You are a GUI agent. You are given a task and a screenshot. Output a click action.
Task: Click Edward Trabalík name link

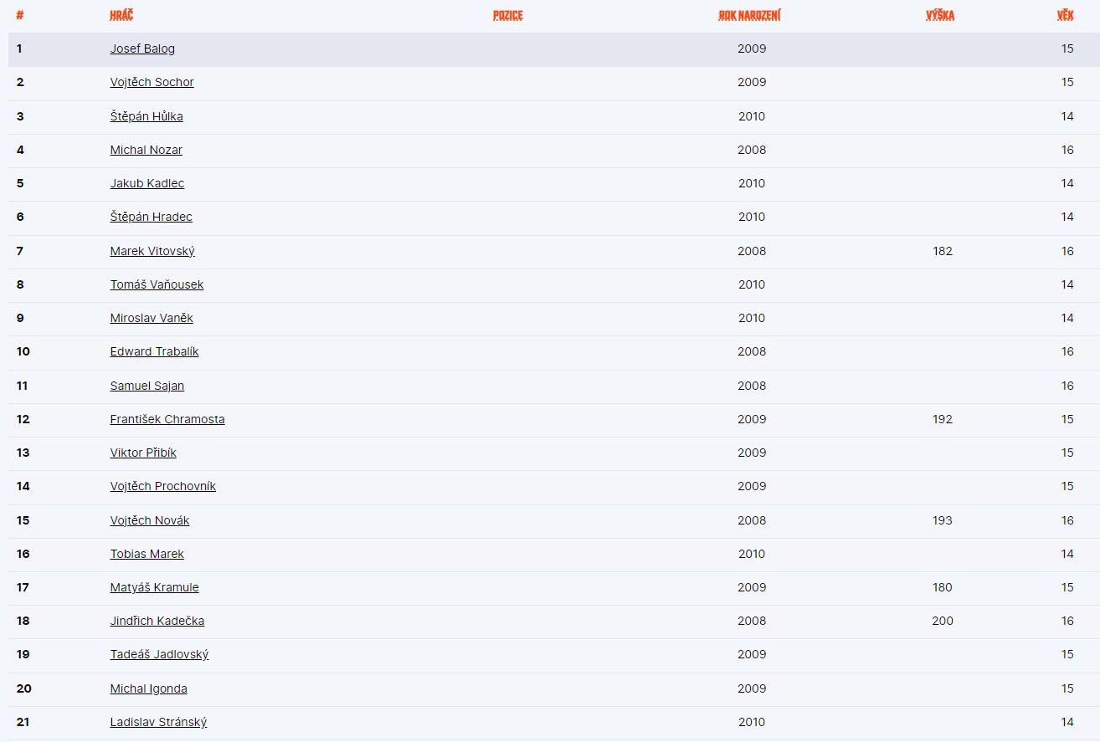tap(154, 351)
